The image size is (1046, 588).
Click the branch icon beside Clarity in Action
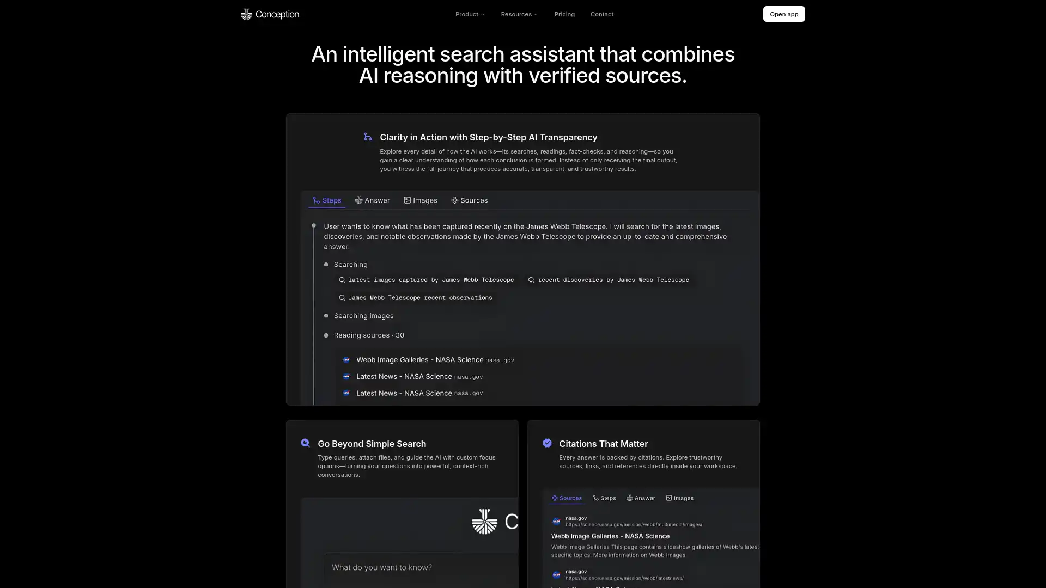point(368,137)
